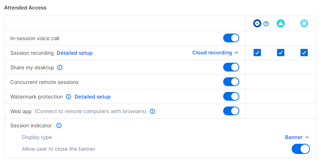Image resolution: width=321 pixels, height=162 pixels.
Task: Uncheck first Session recording checkbox
Action: [257, 53]
